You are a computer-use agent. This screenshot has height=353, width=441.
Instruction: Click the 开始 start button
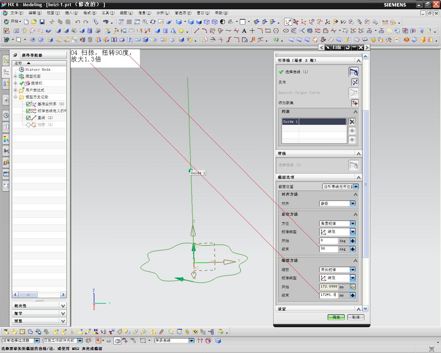[12, 21]
